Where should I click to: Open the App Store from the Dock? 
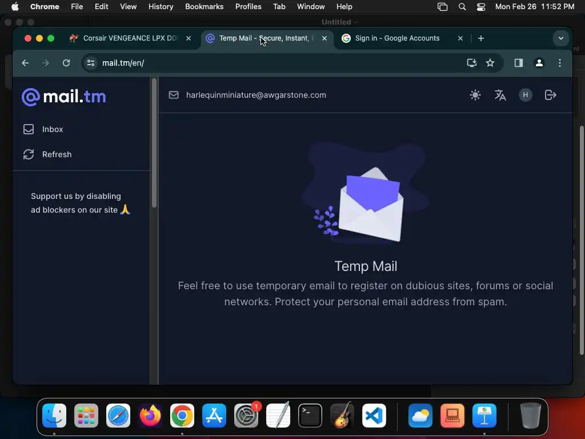click(214, 415)
